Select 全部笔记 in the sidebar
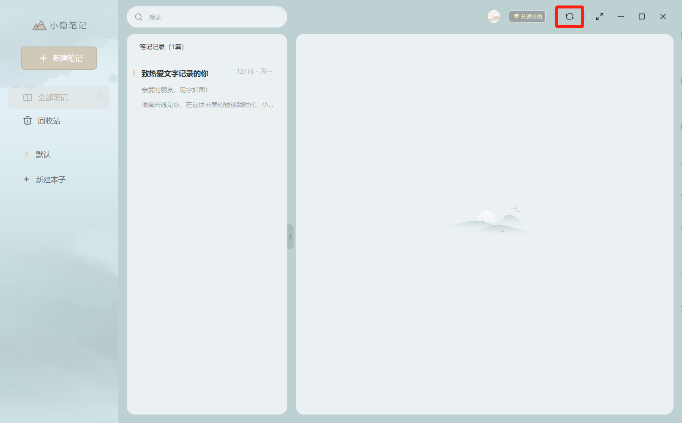The width and height of the screenshot is (682, 423). coord(59,98)
